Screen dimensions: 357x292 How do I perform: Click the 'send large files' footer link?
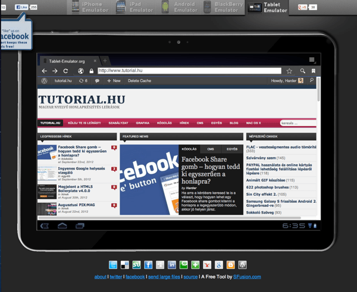click(x=164, y=277)
